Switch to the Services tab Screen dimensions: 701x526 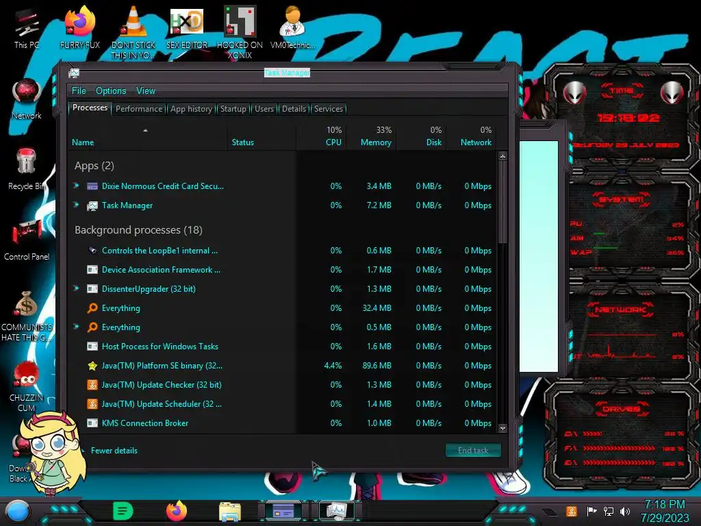click(x=329, y=109)
